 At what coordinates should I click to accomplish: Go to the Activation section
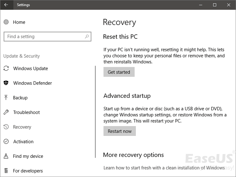click(x=23, y=142)
